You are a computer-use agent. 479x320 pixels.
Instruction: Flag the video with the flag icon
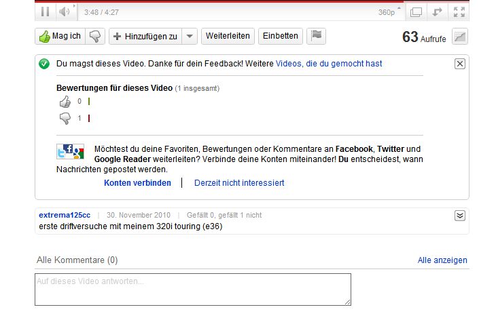click(316, 36)
